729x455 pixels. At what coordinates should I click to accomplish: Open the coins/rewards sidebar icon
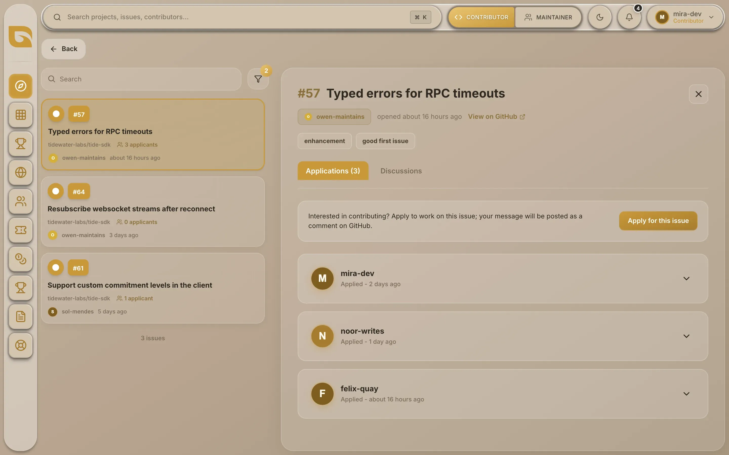point(21,259)
